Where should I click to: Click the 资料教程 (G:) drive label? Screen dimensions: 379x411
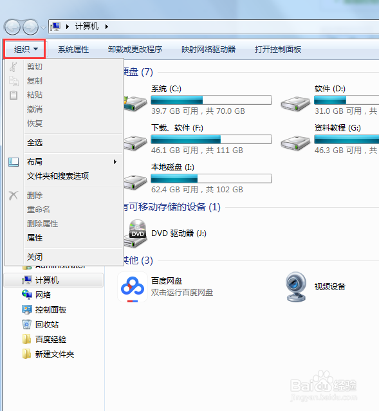click(x=338, y=128)
